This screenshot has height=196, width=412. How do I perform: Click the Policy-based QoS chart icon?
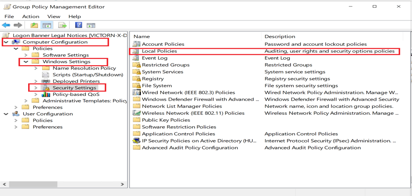[x=46, y=94]
